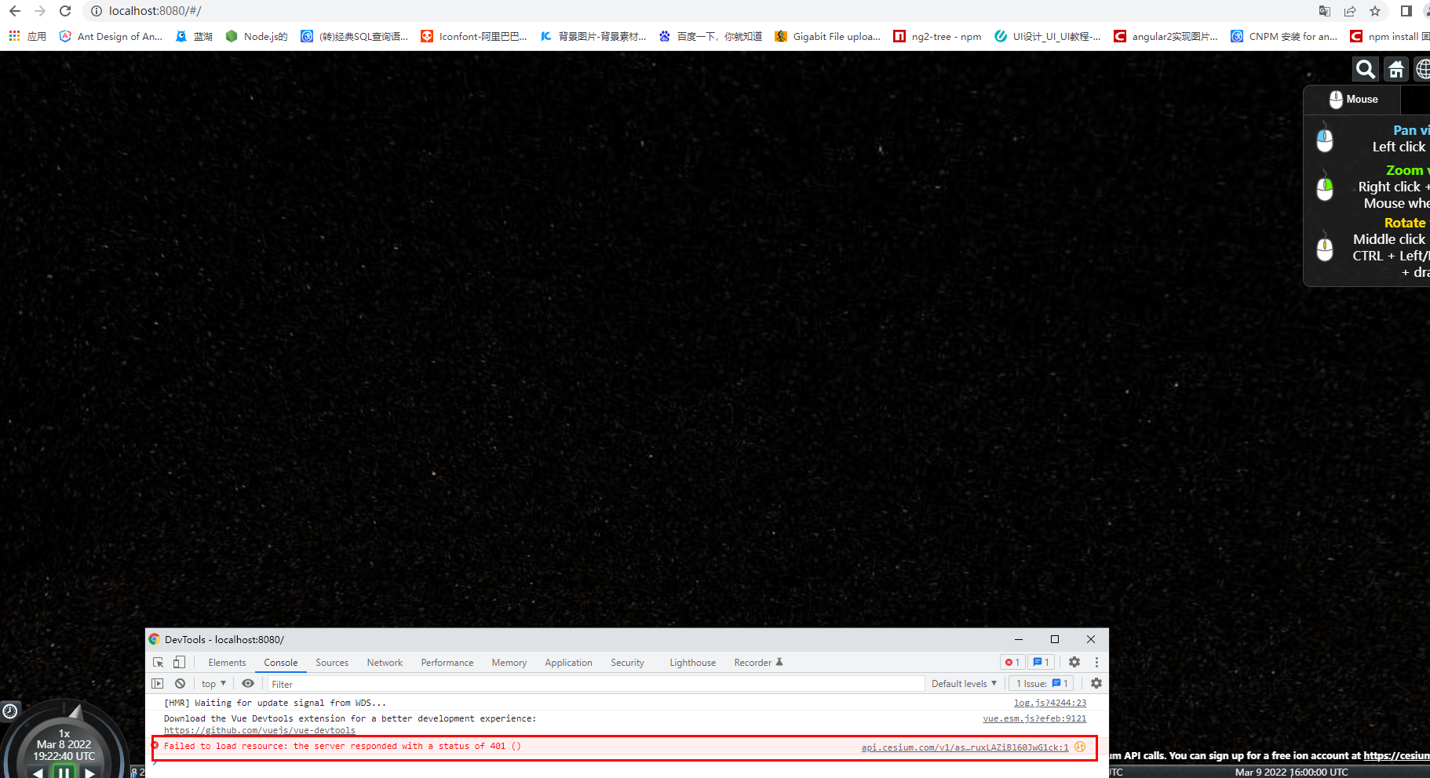The height and width of the screenshot is (778, 1430).
Task: Go forward in browser history
Action: (x=40, y=11)
